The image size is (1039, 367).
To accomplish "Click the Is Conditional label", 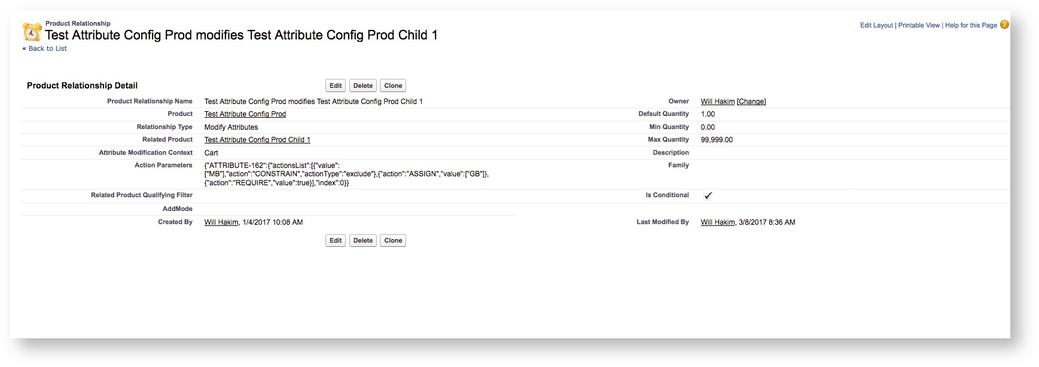I will click(x=667, y=195).
